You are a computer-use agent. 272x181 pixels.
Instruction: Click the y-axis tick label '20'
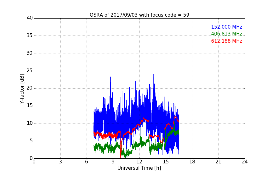click(30, 88)
